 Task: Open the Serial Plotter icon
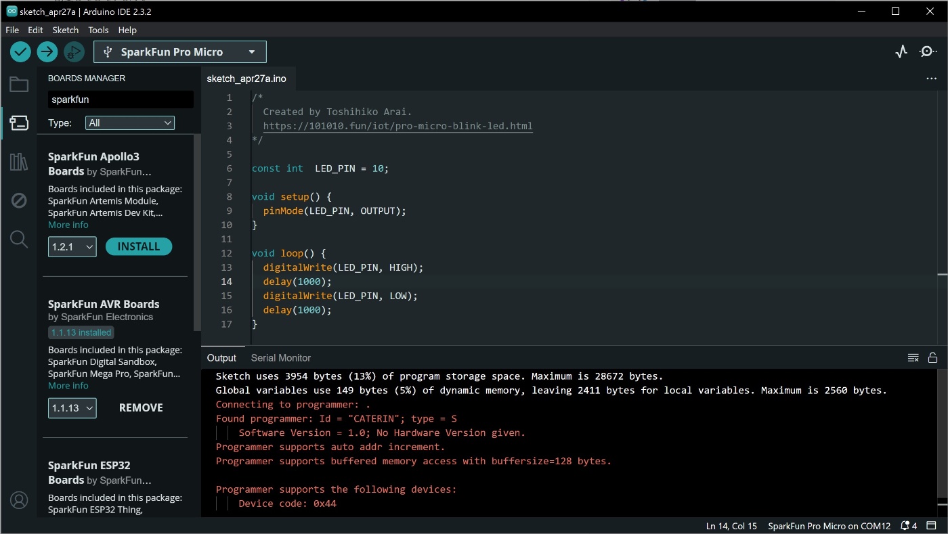(901, 51)
